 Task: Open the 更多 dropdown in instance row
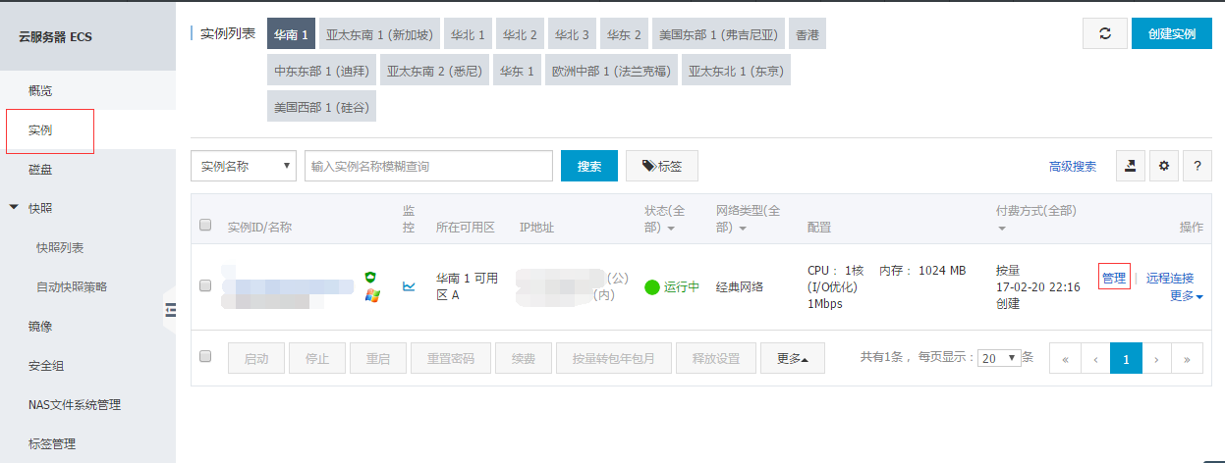tap(1187, 295)
